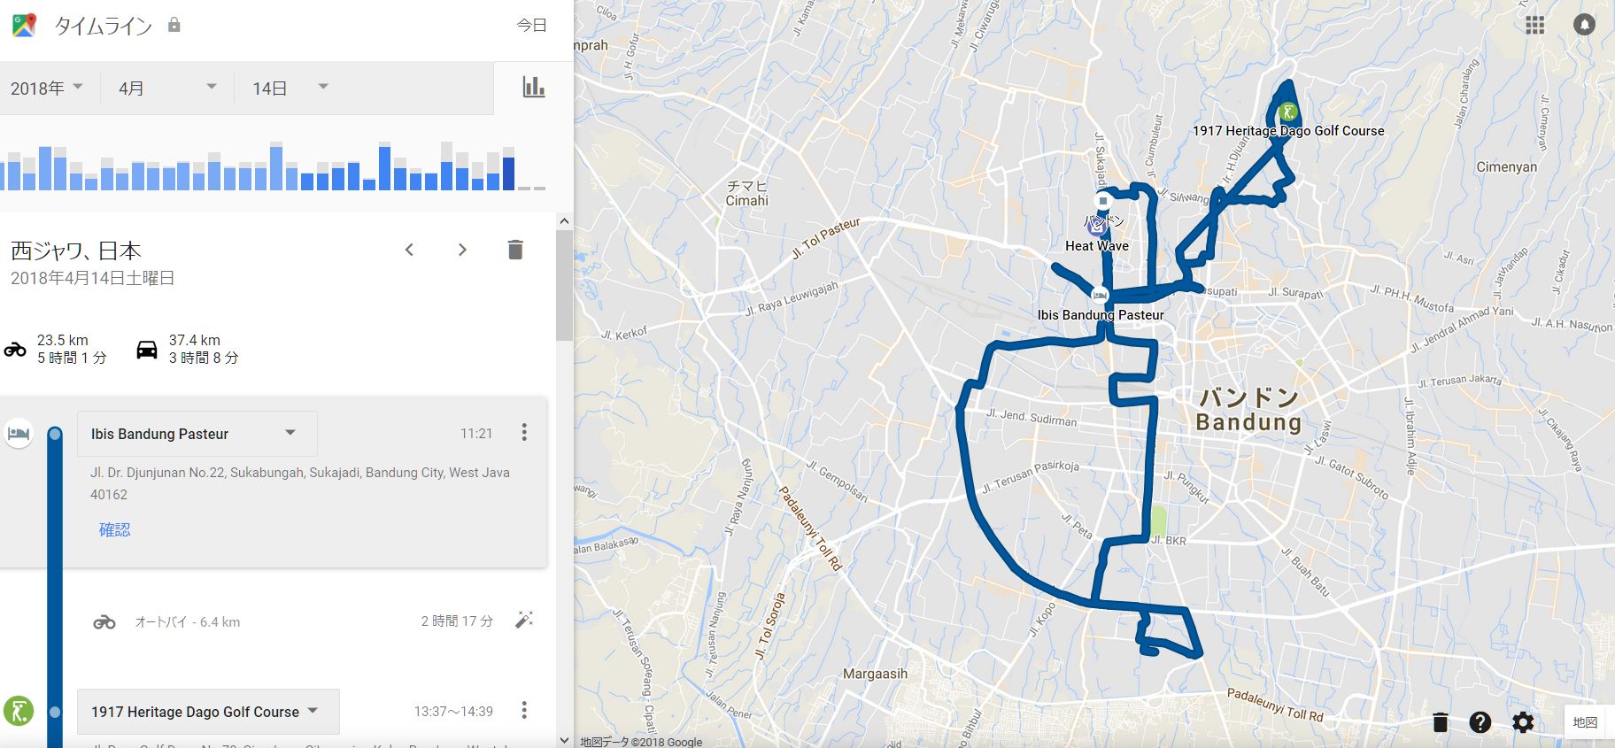
Task: Click the trash icon at the map bottom
Action: pos(1441,722)
